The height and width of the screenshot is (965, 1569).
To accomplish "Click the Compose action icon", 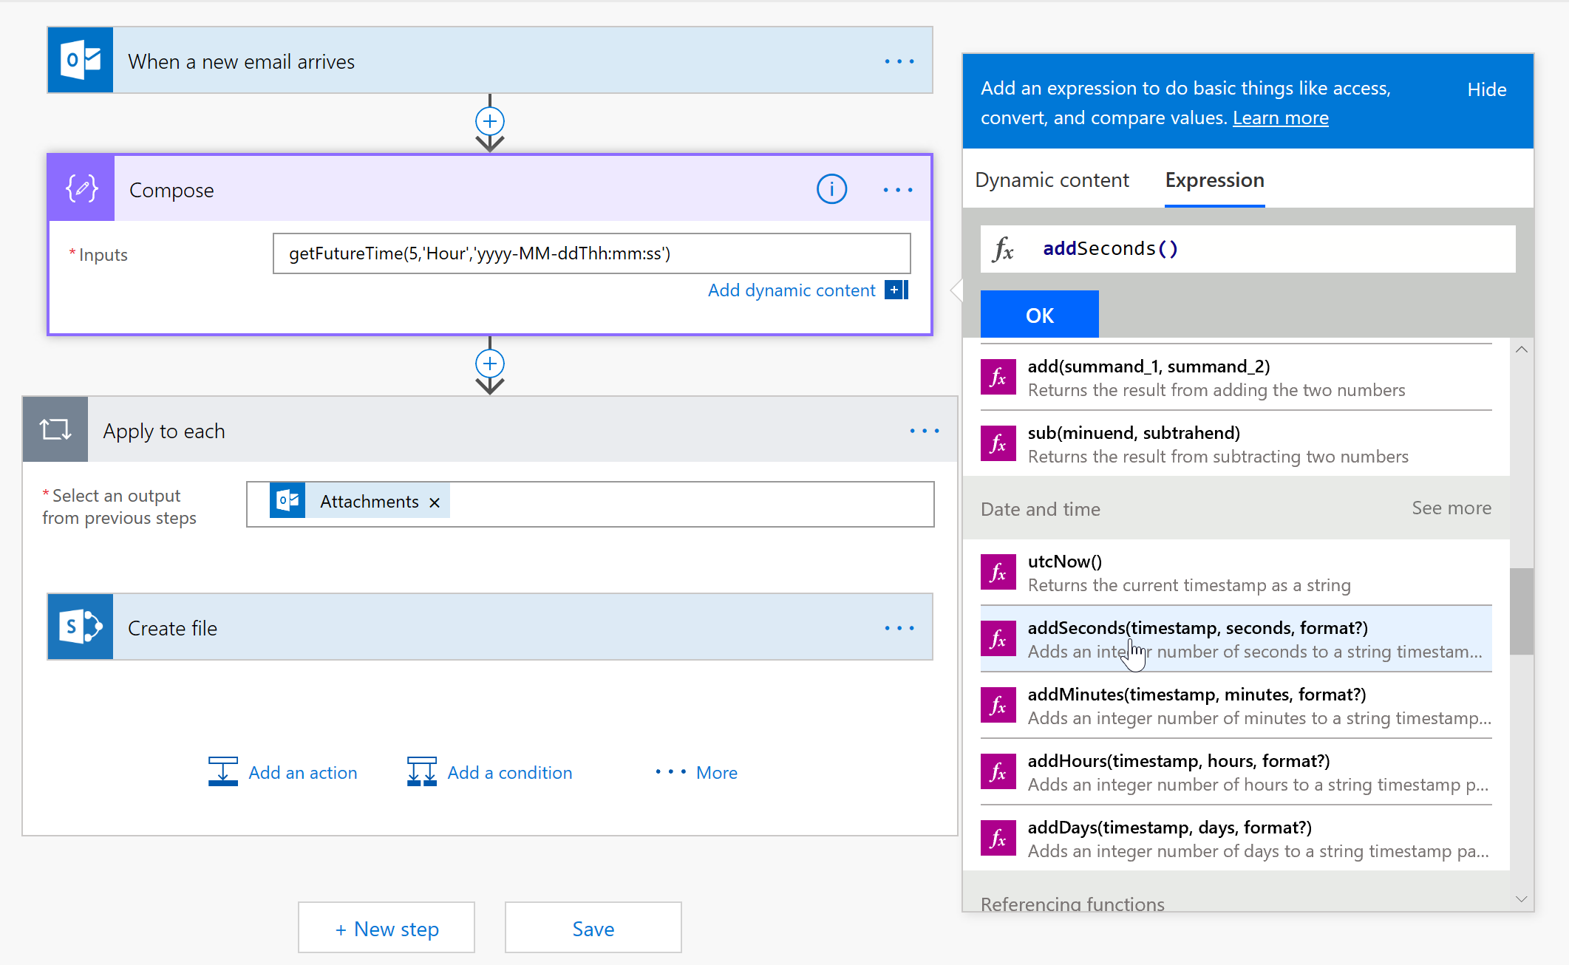I will pos(81,188).
